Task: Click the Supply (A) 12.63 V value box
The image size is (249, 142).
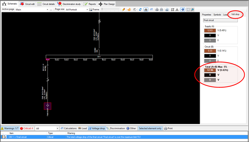Action: click(x=210, y=31)
